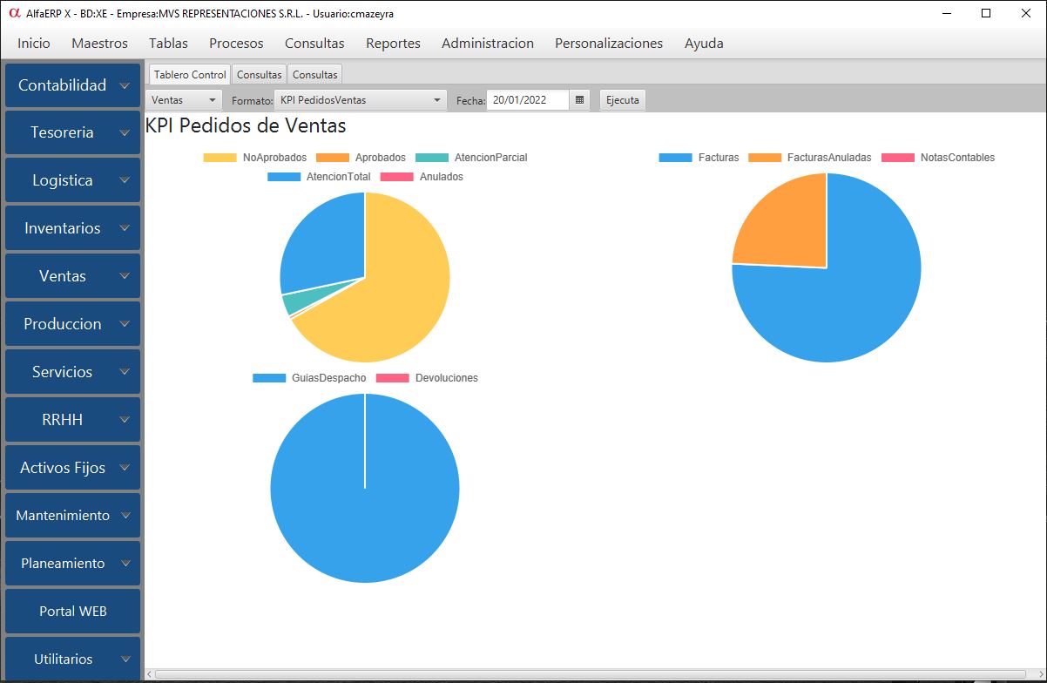Click the Fecha date input field
Image resolution: width=1047 pixels, height=683 pixels.
click(527, 100)
